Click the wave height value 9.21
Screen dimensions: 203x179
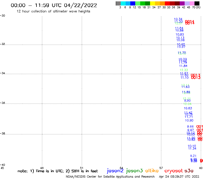pyautogui.click(x=193, y=156)
